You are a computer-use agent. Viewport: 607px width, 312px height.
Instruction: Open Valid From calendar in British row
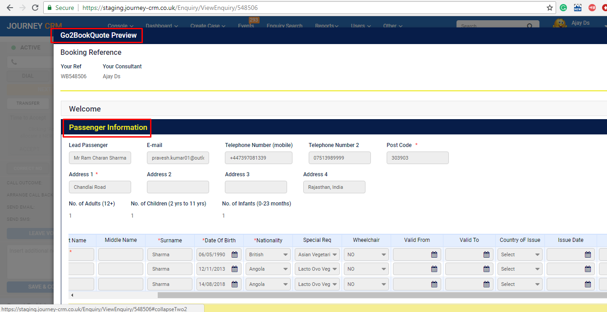(434, 254)
